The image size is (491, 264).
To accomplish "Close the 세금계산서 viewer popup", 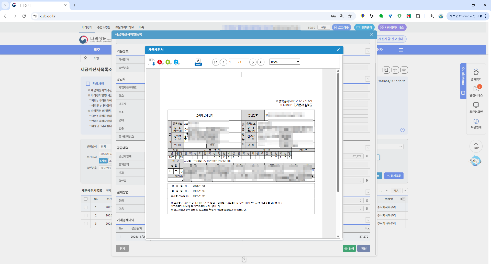I will pyautogui.click(x=338, y=50).
